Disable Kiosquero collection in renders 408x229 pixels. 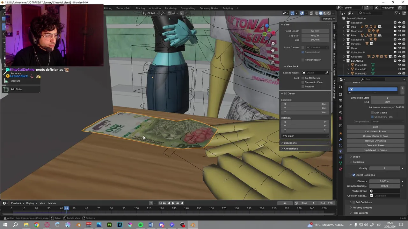pyautogui.click(x=404, y=57)
